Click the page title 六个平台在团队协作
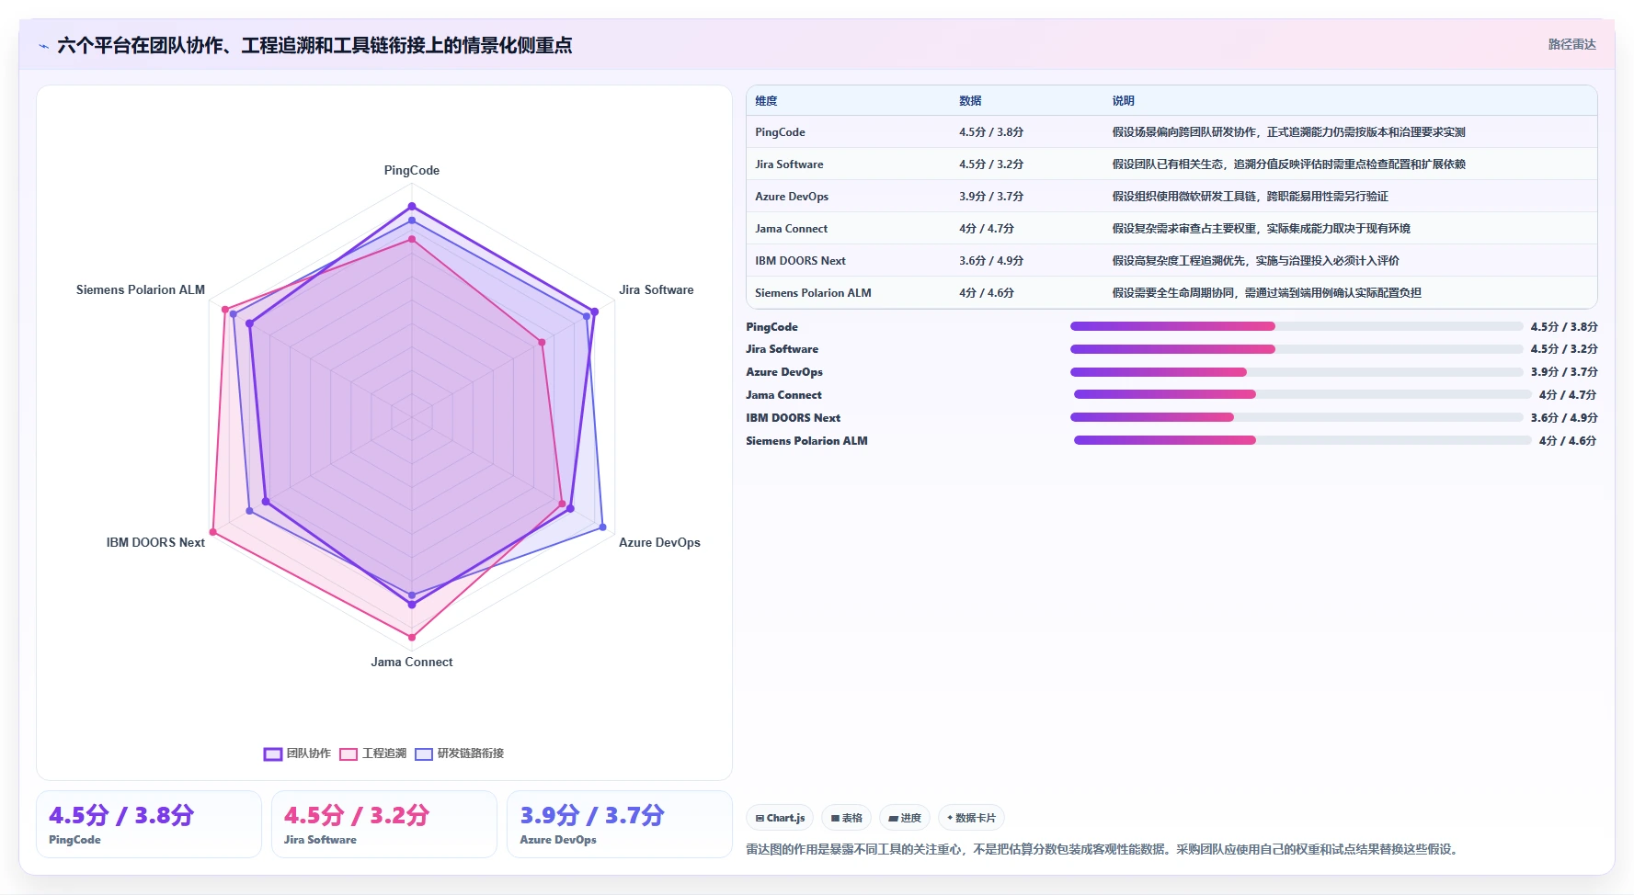The image size is (1634, 895). [x=314, y=46]
